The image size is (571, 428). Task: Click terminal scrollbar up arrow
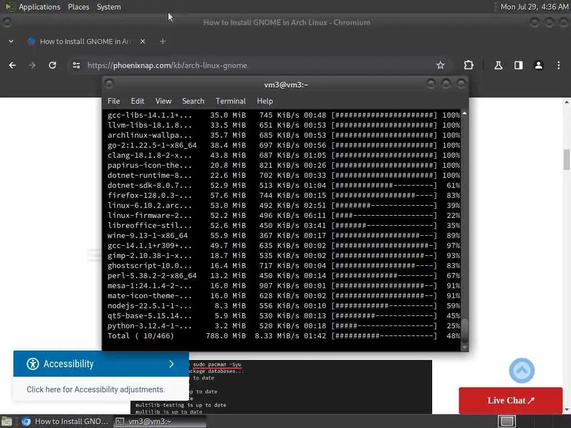point(464,114)
